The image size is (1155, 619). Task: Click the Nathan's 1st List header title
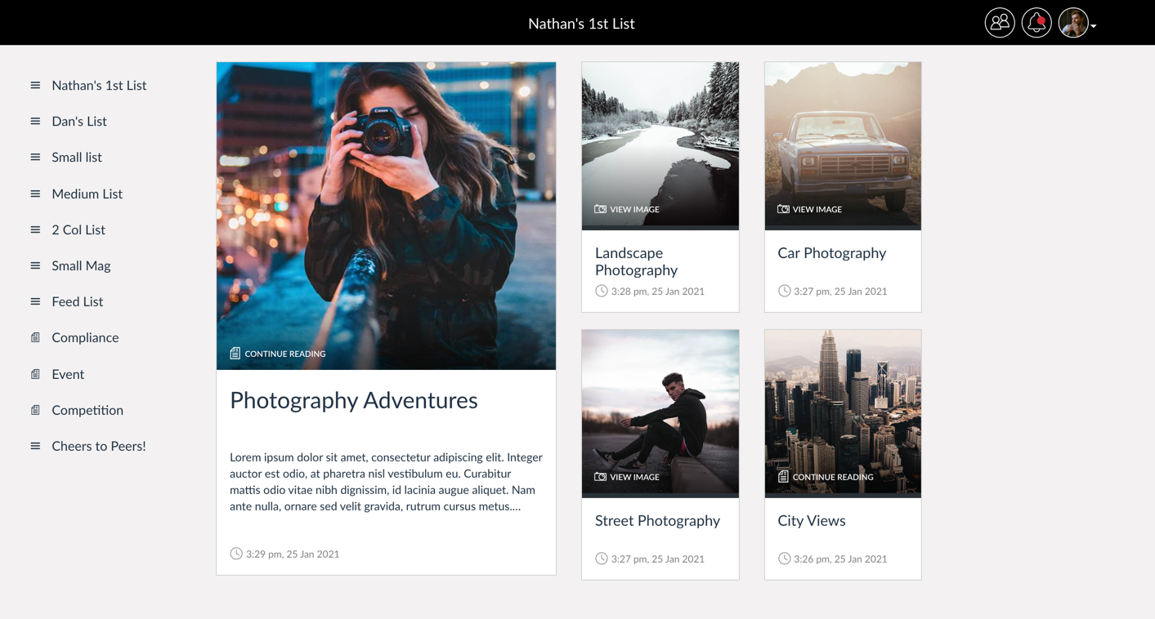pyautogui.click(x=581, y=24)
